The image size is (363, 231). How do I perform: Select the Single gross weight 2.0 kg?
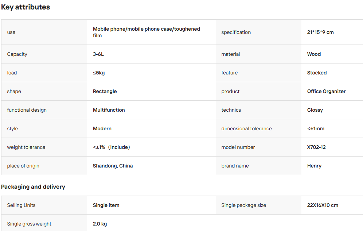click(100, 224)
